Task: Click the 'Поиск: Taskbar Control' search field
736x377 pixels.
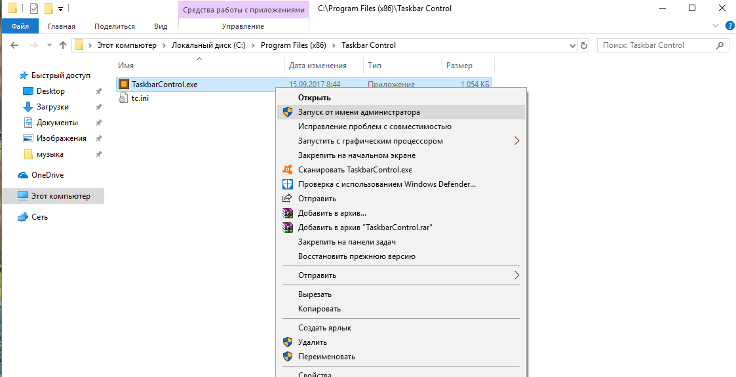Action: click(x=663, y=45)
